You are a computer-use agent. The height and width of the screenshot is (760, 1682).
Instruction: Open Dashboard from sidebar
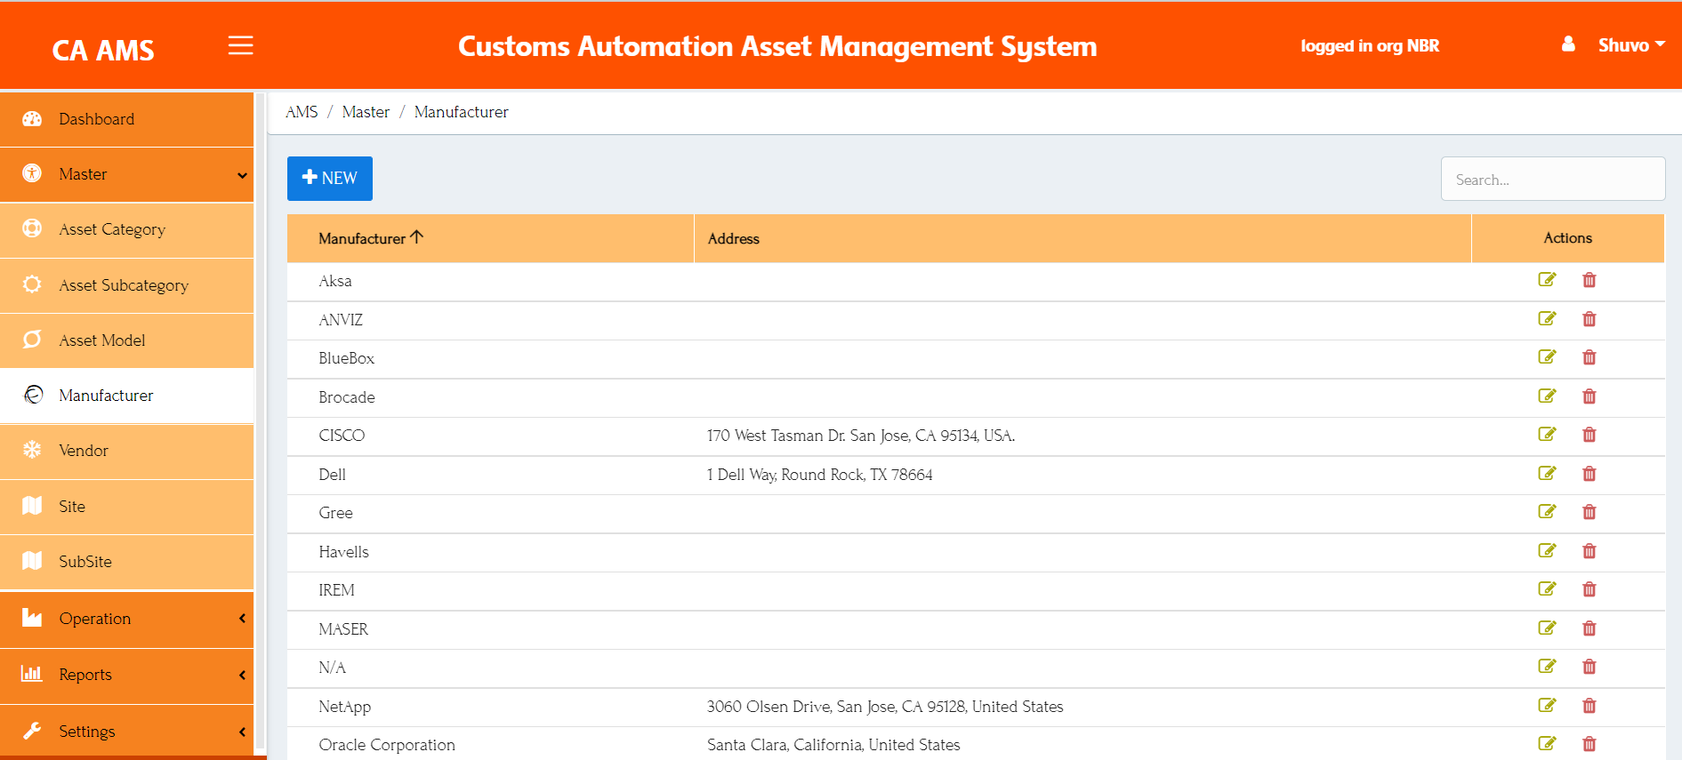[127, 119]
